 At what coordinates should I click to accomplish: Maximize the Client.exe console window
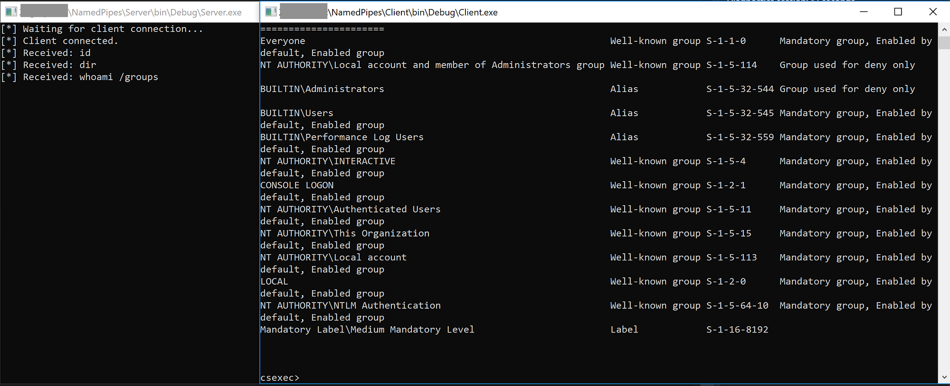click(898, 12)
